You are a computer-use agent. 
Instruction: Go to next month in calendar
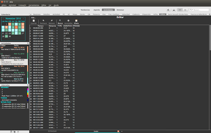[23, 18]
